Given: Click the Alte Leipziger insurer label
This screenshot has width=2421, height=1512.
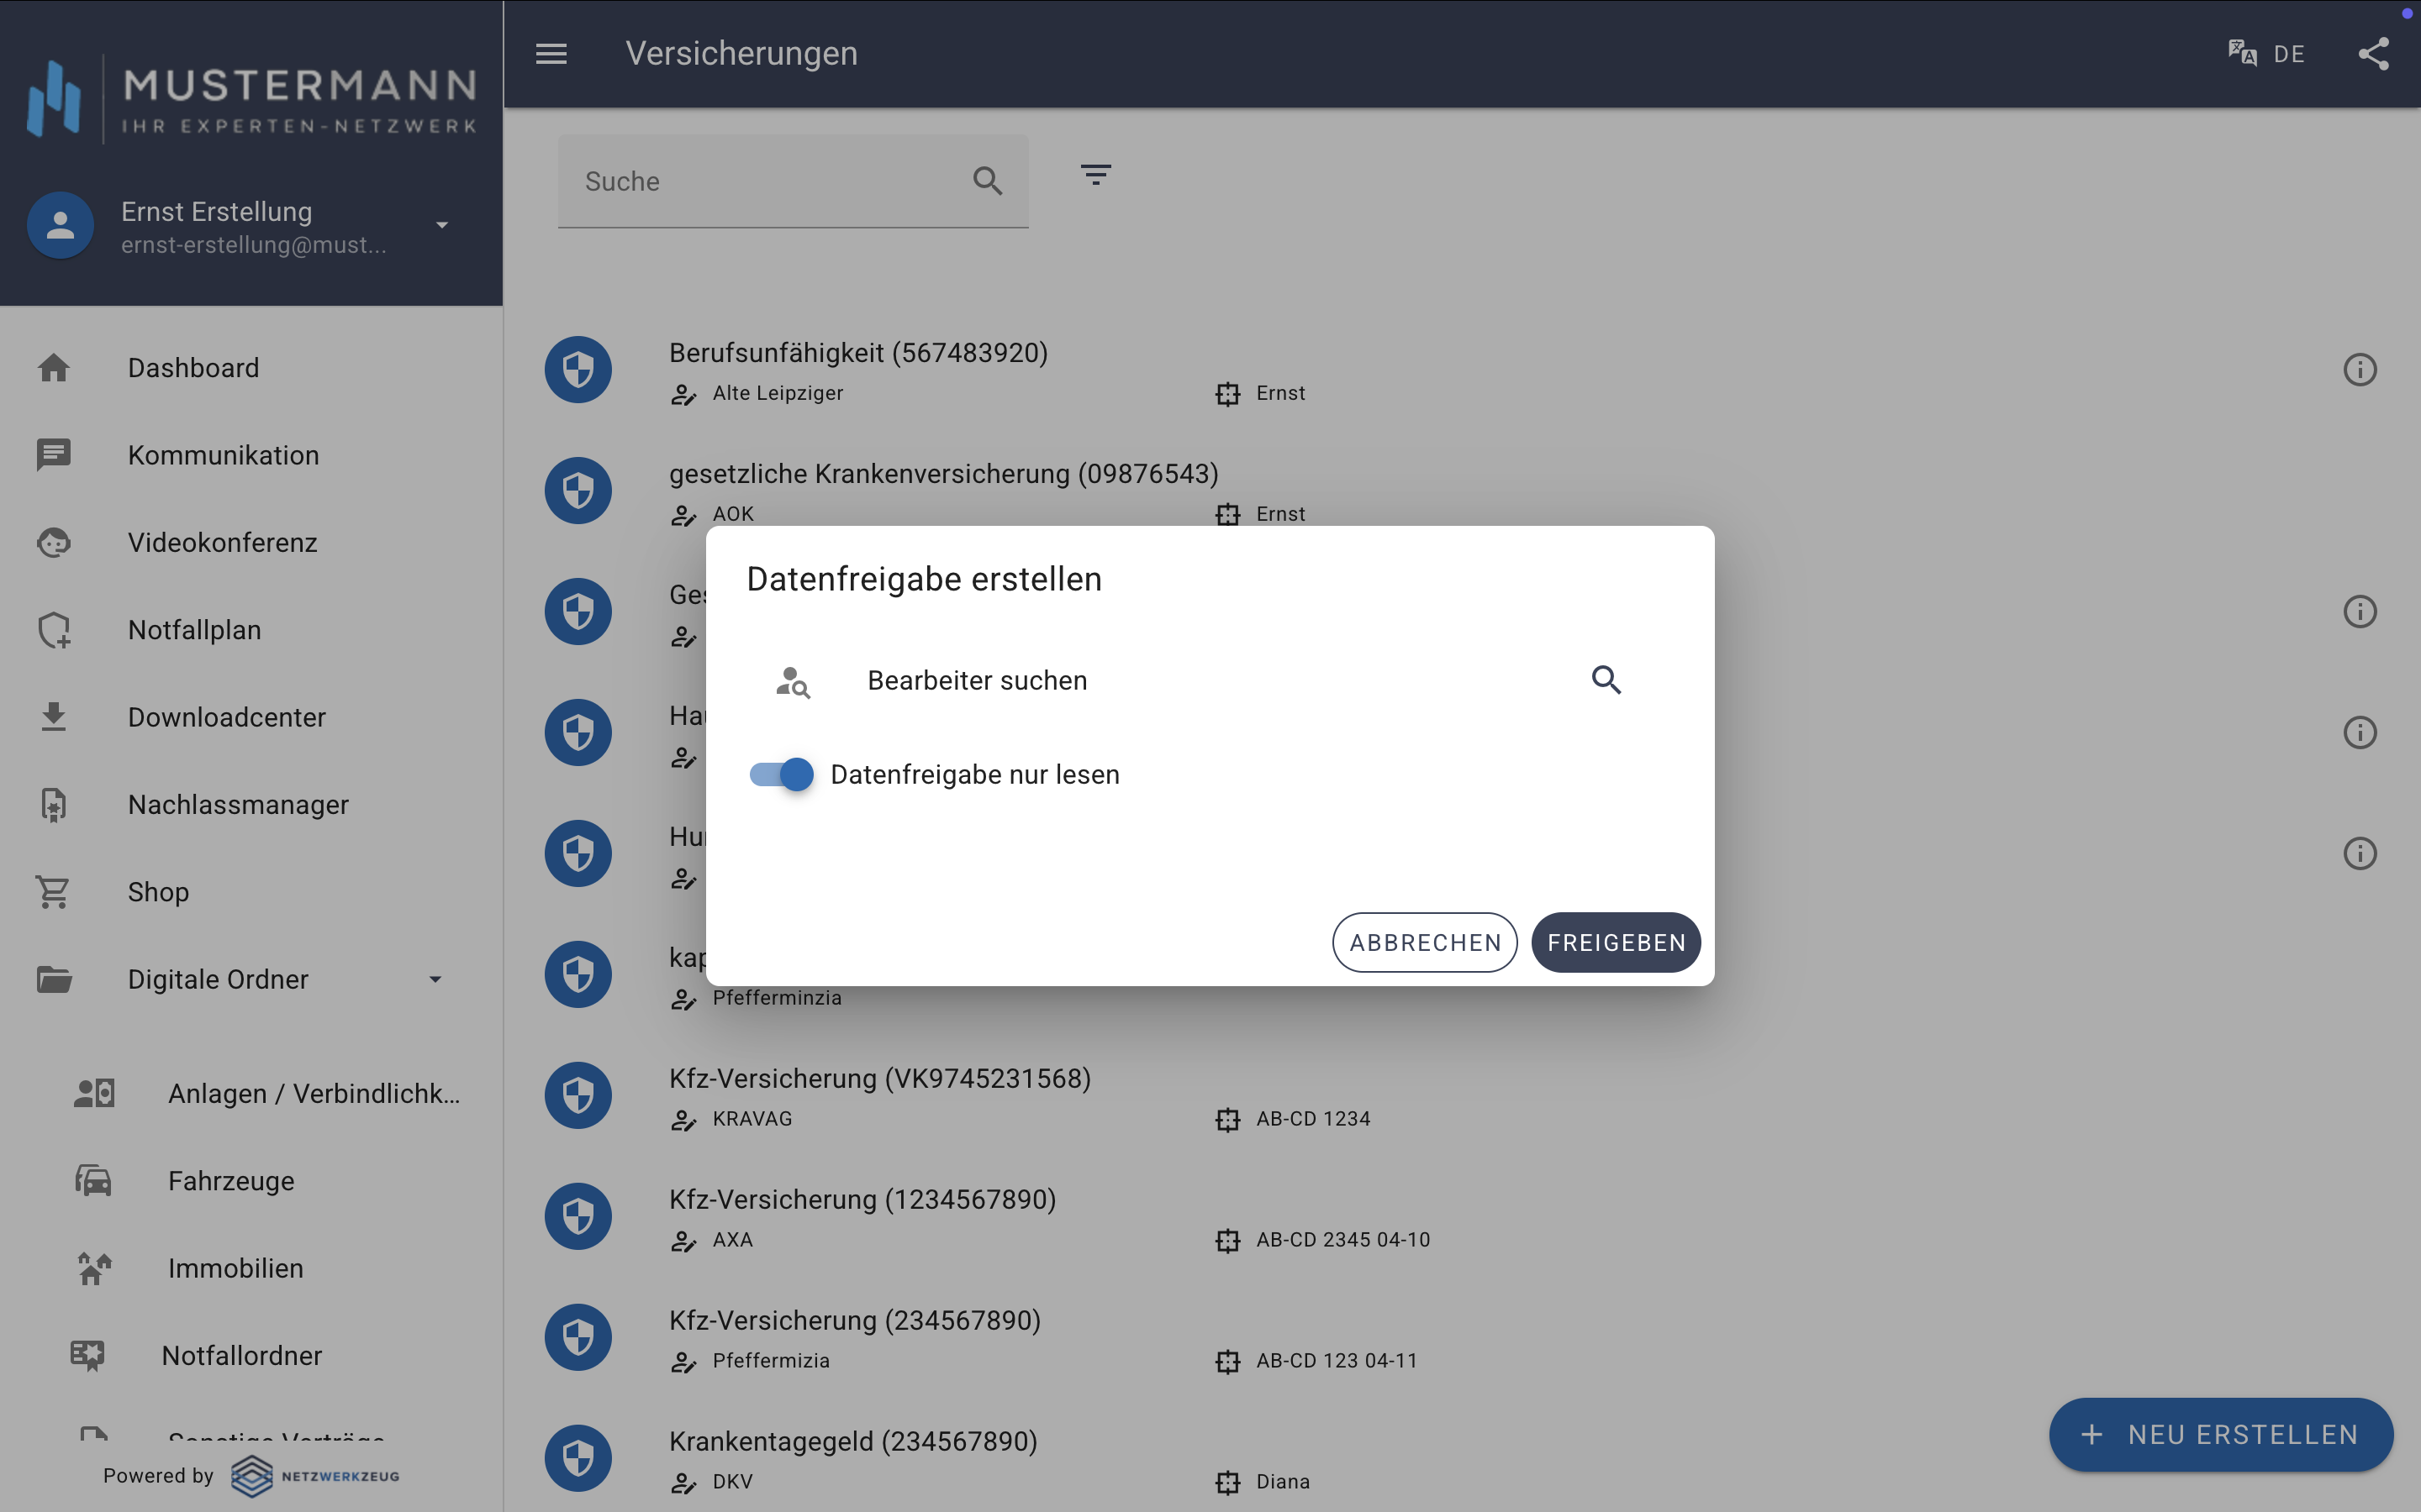Looking at the screenshot, I should [778, 394].
